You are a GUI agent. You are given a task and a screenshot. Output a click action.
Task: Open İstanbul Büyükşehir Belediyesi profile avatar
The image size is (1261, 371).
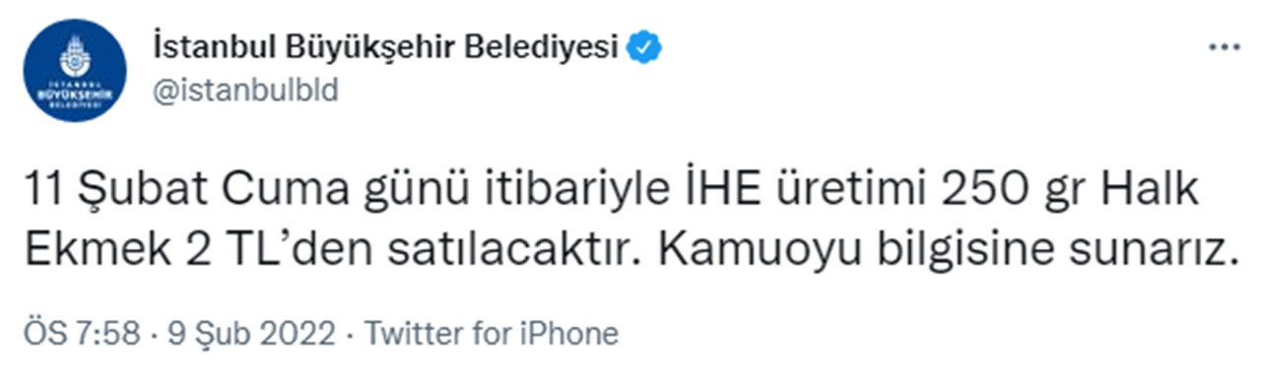click(x=75, y=70)
